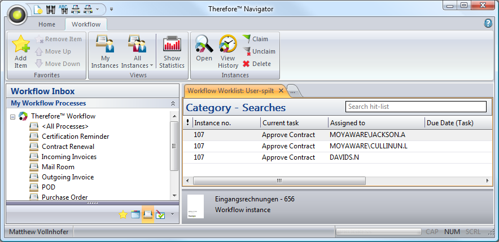Open the Home ribbon tab

tap(47, 24)
